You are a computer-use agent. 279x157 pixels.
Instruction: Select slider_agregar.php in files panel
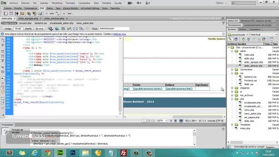point(253,62)
